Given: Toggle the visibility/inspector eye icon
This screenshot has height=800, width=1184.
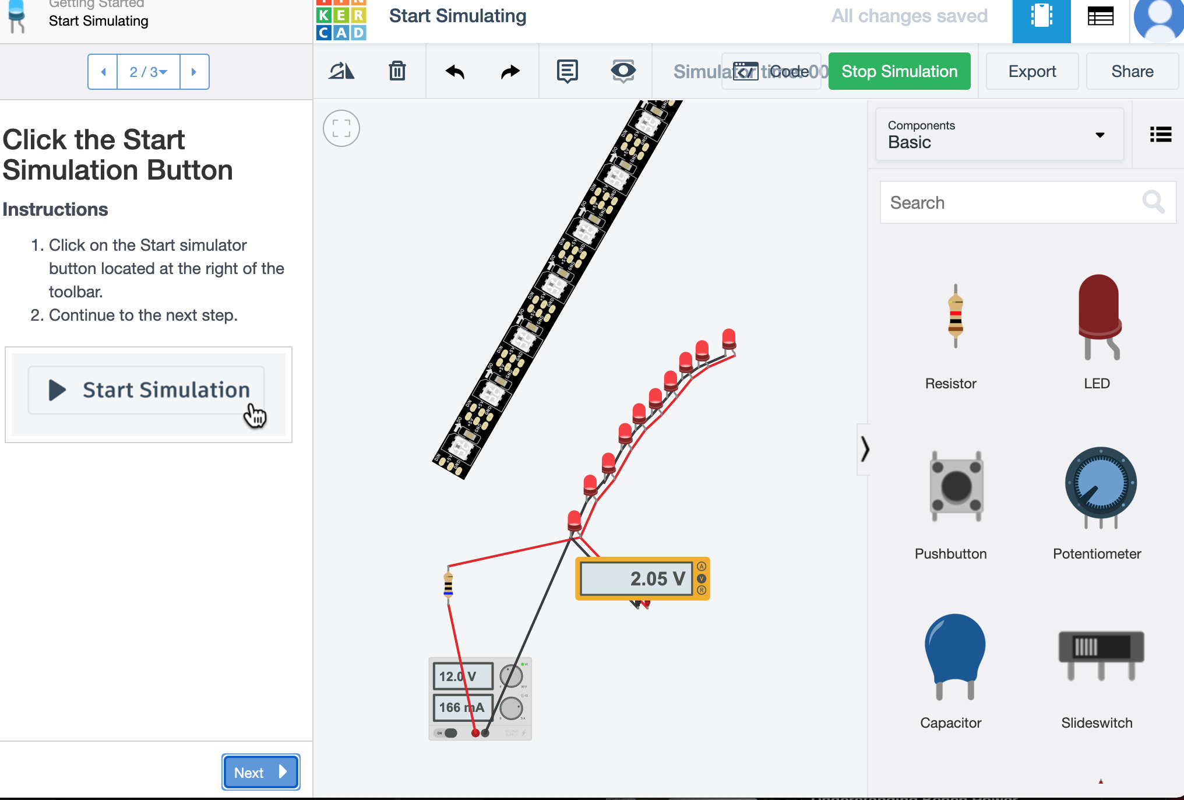Looking at the screenshot, I should pos(623,71).
